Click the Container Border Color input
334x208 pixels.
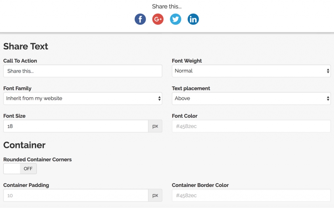[251, 195]
